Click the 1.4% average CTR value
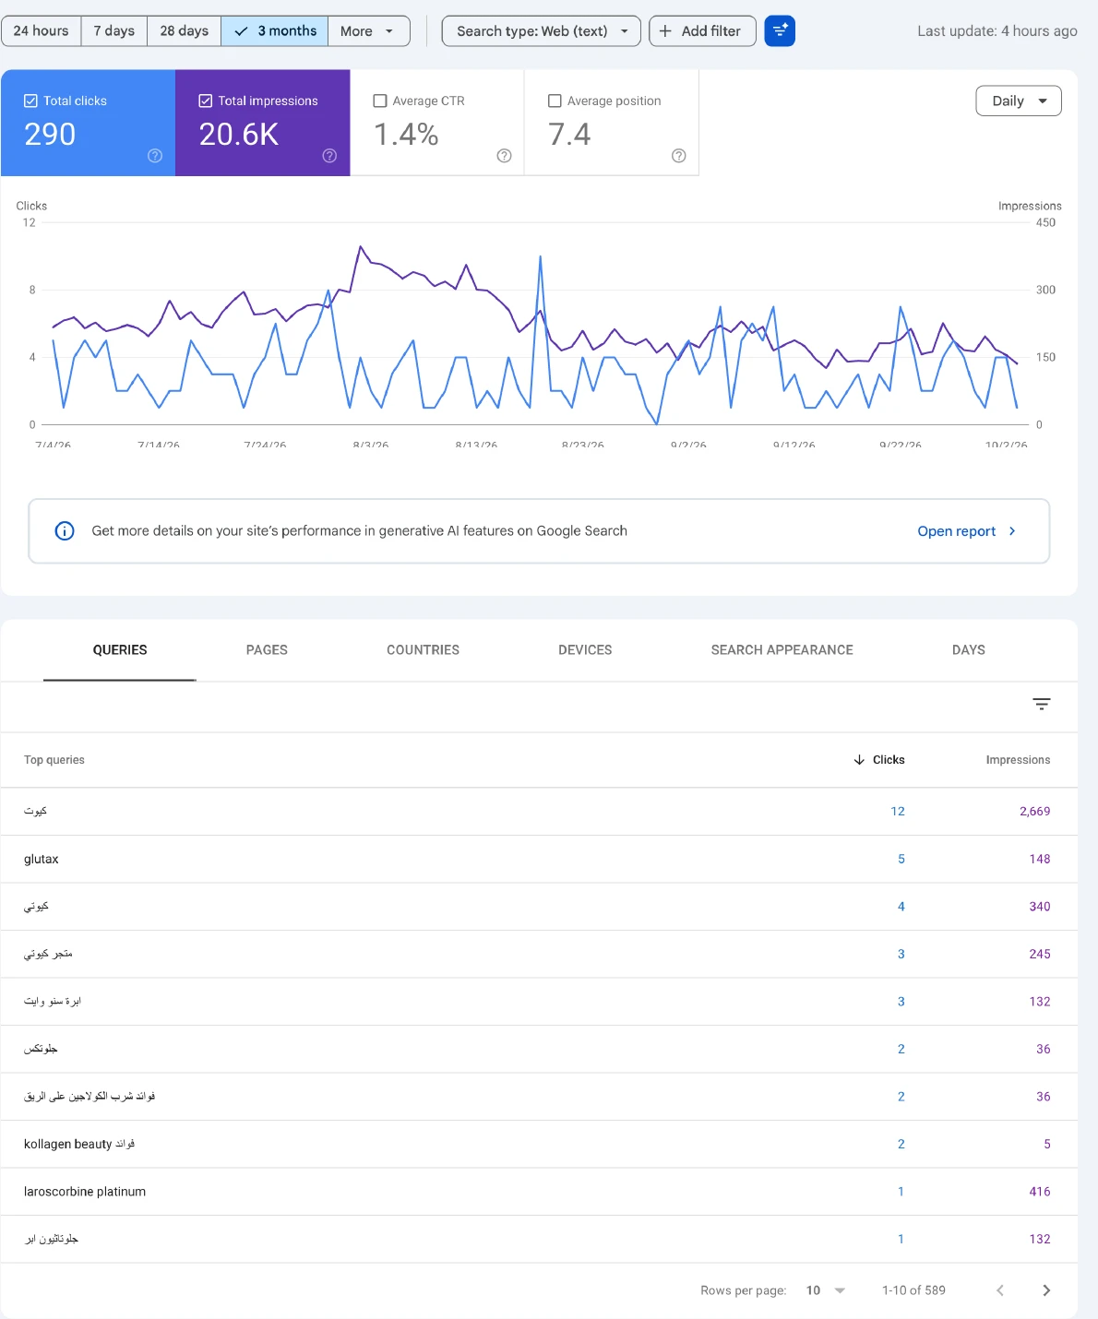Image resolution: width=1098 pixels, height=1319 pixels. pyautogui.click(x=406, y=135)
